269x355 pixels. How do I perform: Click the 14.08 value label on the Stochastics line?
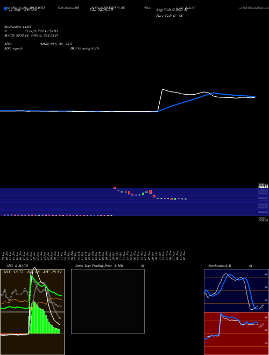261,307
